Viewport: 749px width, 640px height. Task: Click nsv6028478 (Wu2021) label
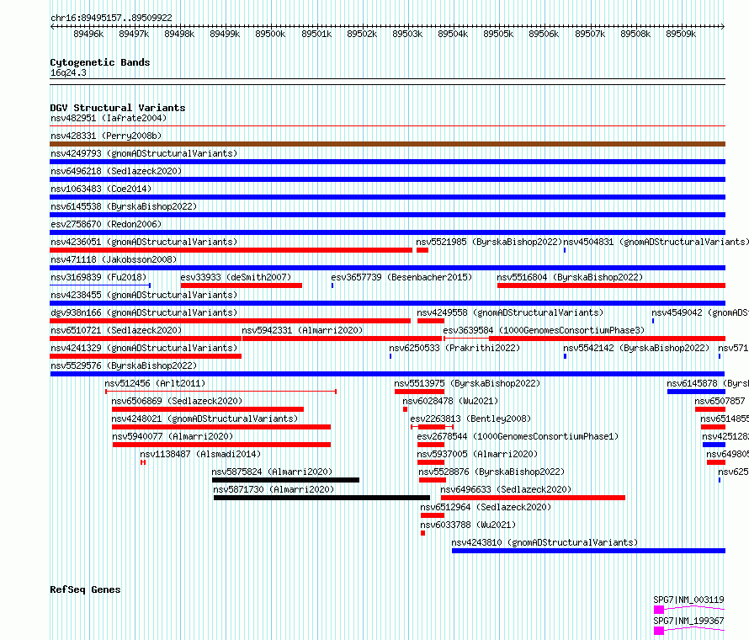(450, 401)
